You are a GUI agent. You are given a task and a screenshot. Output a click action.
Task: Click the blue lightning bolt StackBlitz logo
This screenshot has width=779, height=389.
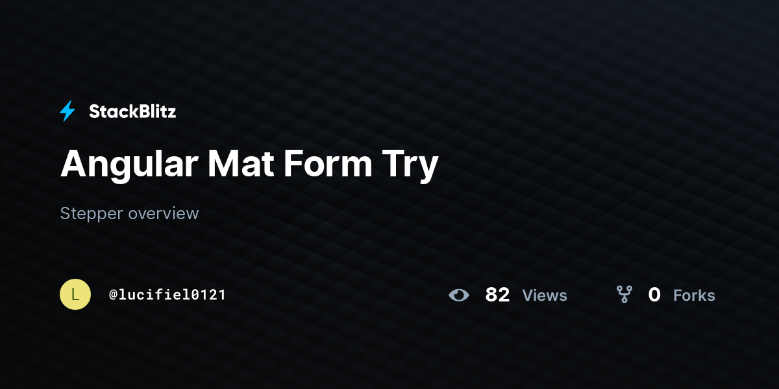68,112
